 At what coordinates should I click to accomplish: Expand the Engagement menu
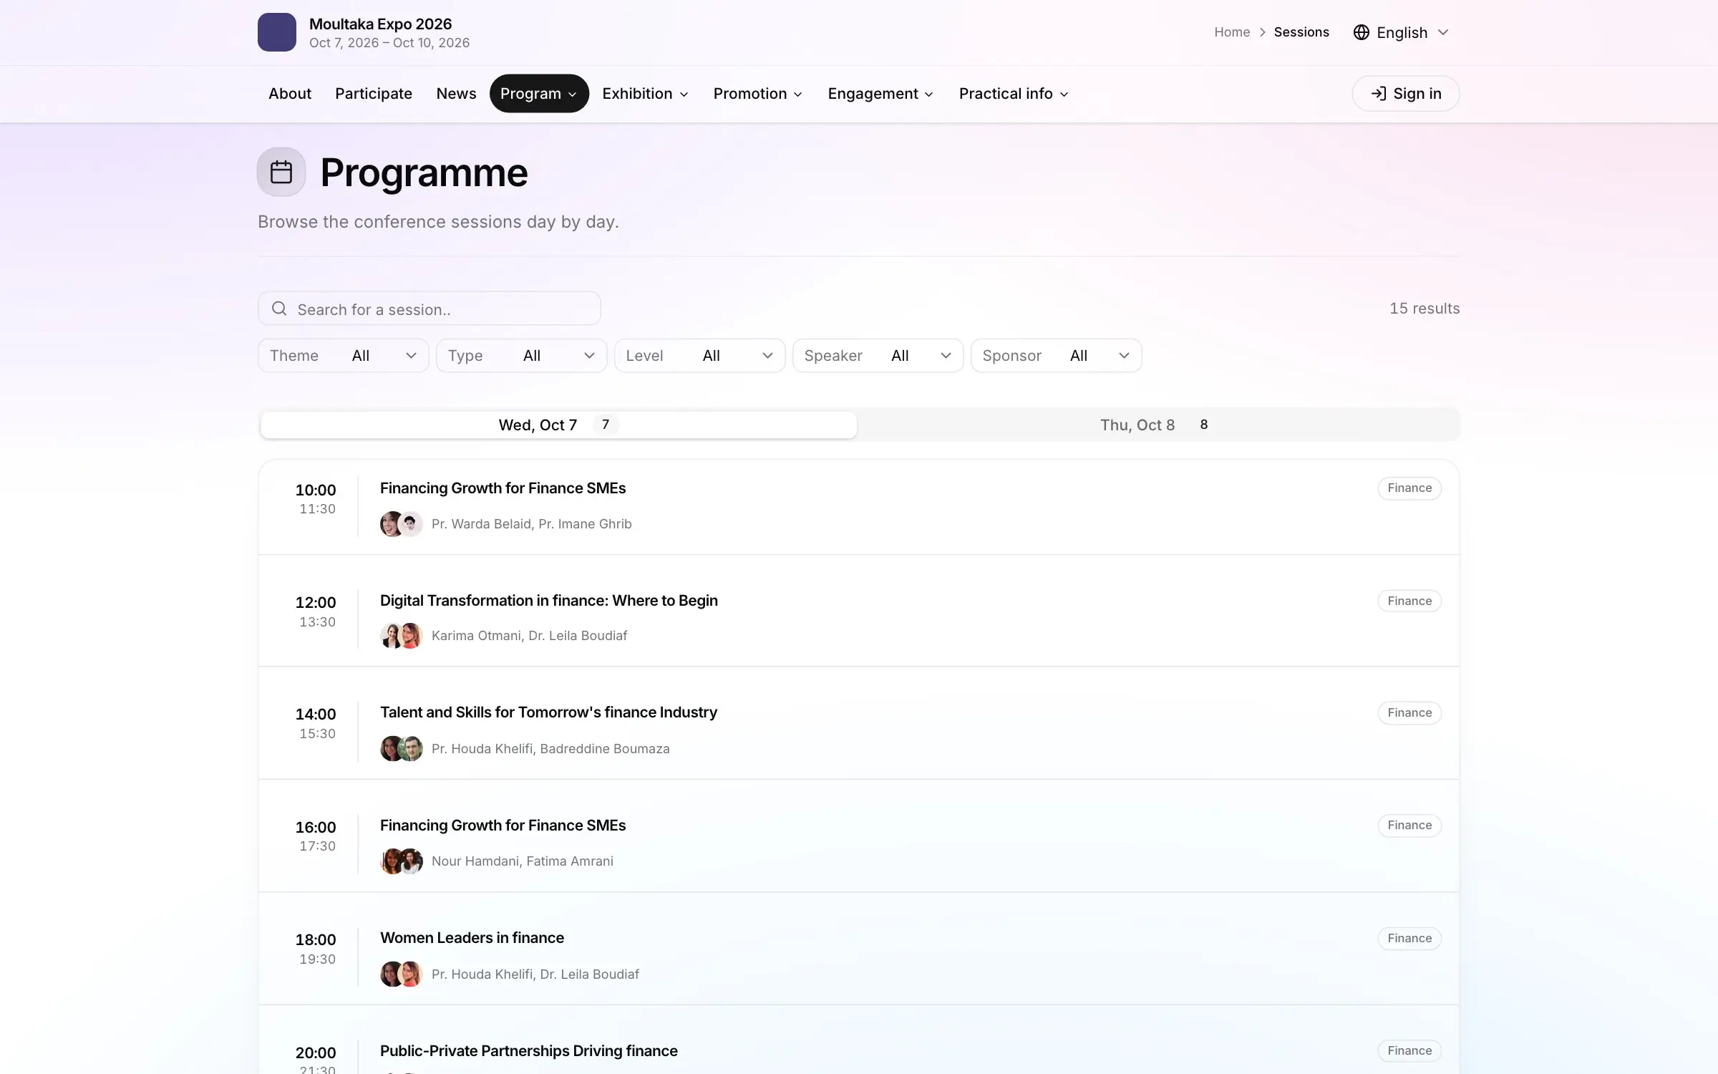(x=880, y=93)
